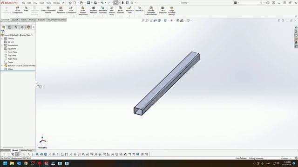Open the PropertyManager tab
Image resolution: width=298 pixels, height=167 pixels.
coord(10,27)
